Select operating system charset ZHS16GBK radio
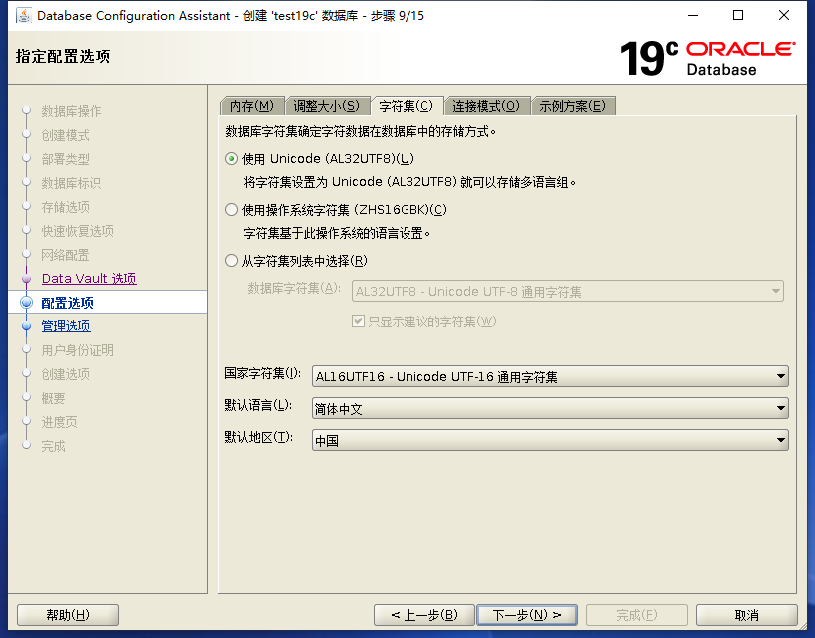The image size is (815, 638). click(x=232, y=210)
